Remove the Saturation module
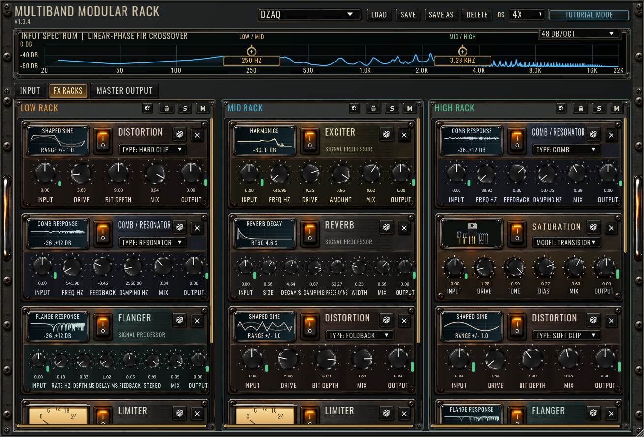This screenshot has height=437, width=644. 612,228
